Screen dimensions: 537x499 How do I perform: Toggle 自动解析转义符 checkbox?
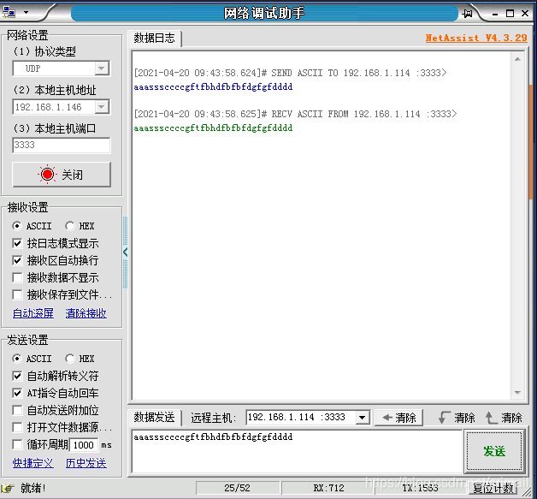[17, 376]
